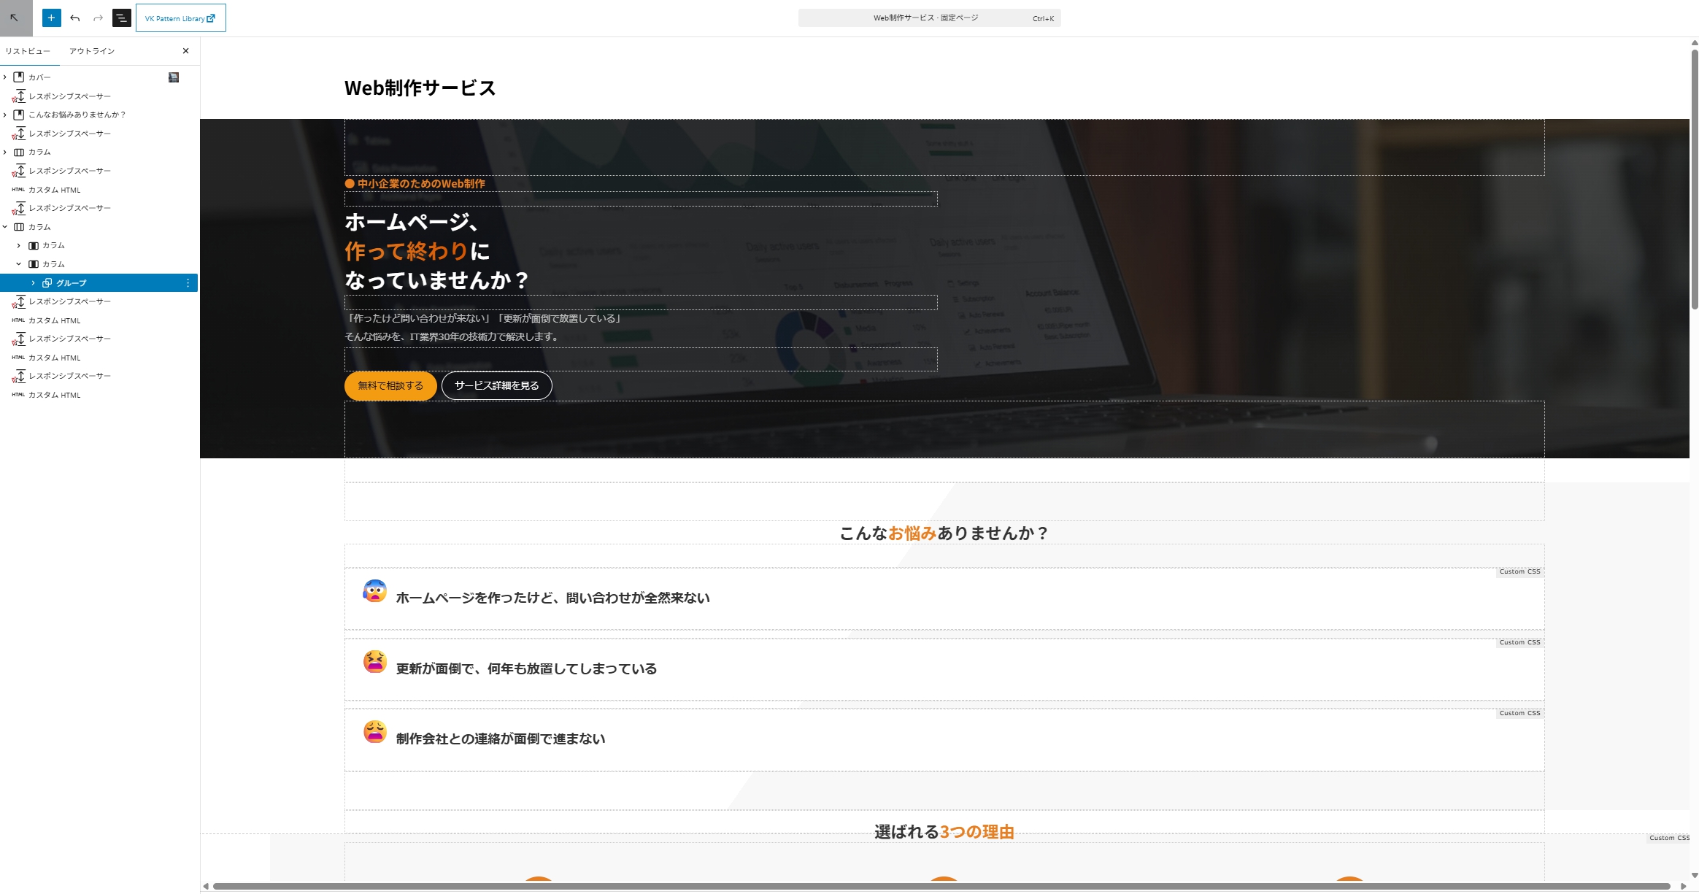
Task: Open the VK Pattern Library link
Action: pyautogui.click(x=180, y=18)
